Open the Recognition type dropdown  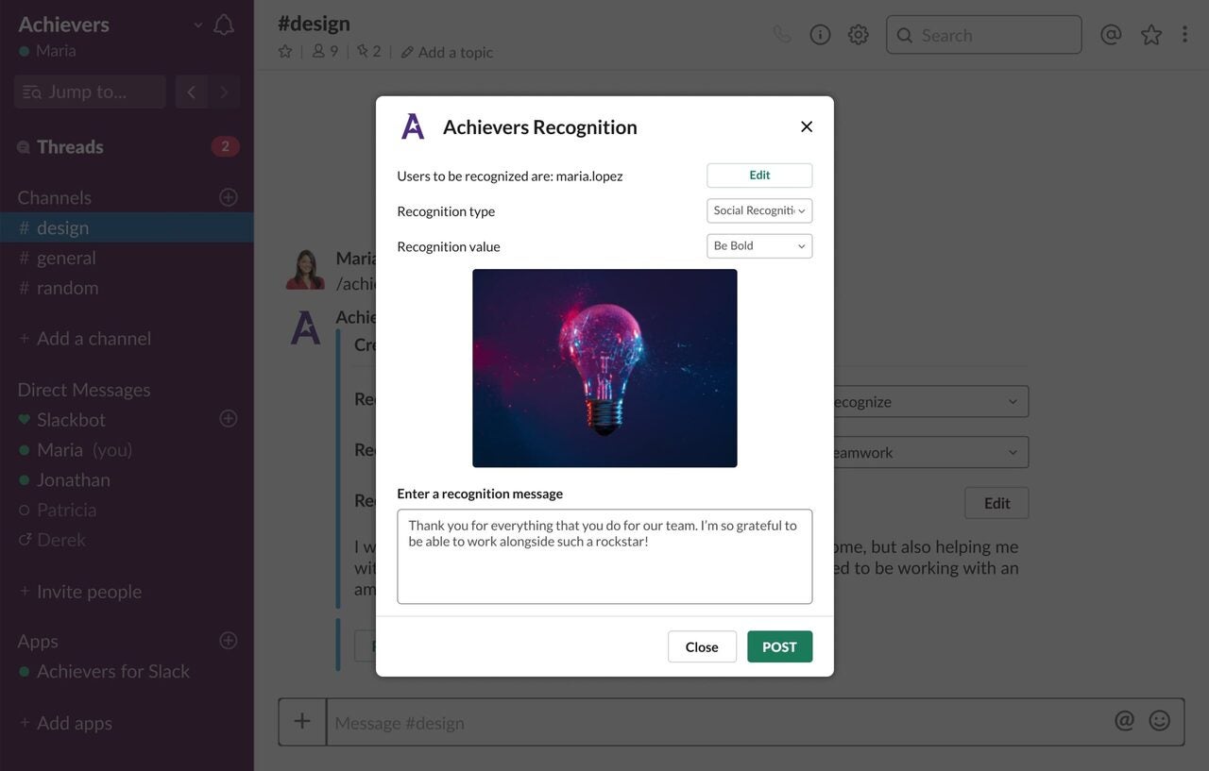point(759,210)
